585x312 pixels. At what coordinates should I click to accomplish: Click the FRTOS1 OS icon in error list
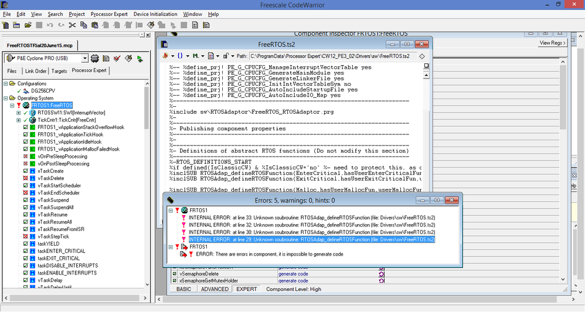pos(184,211)
